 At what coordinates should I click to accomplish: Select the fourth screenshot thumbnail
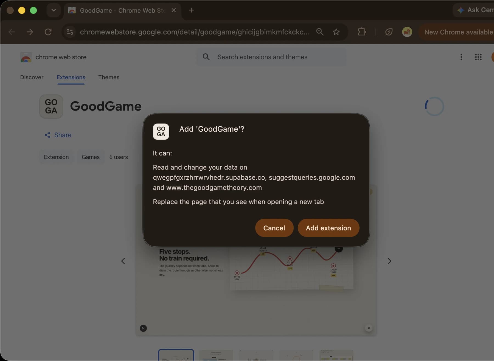(296, 355)
